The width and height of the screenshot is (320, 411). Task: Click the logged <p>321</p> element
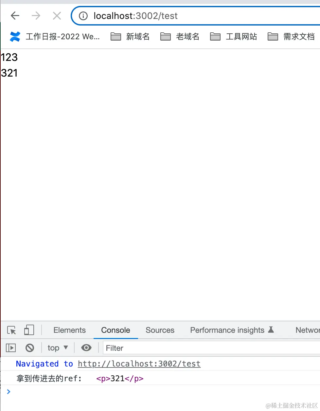[120, 379]
